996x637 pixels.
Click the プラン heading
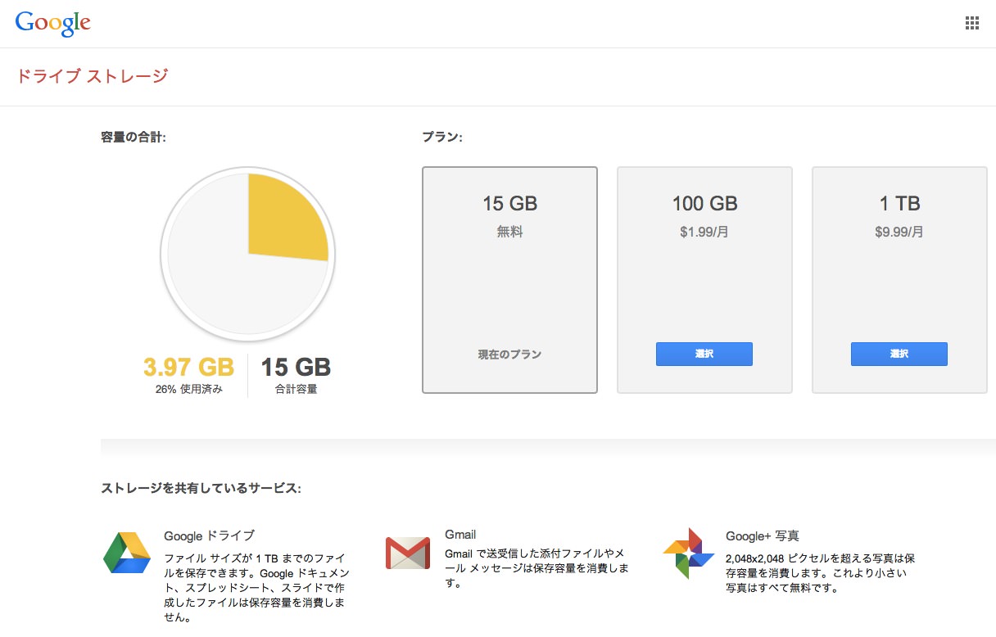(x=442, y=137)
